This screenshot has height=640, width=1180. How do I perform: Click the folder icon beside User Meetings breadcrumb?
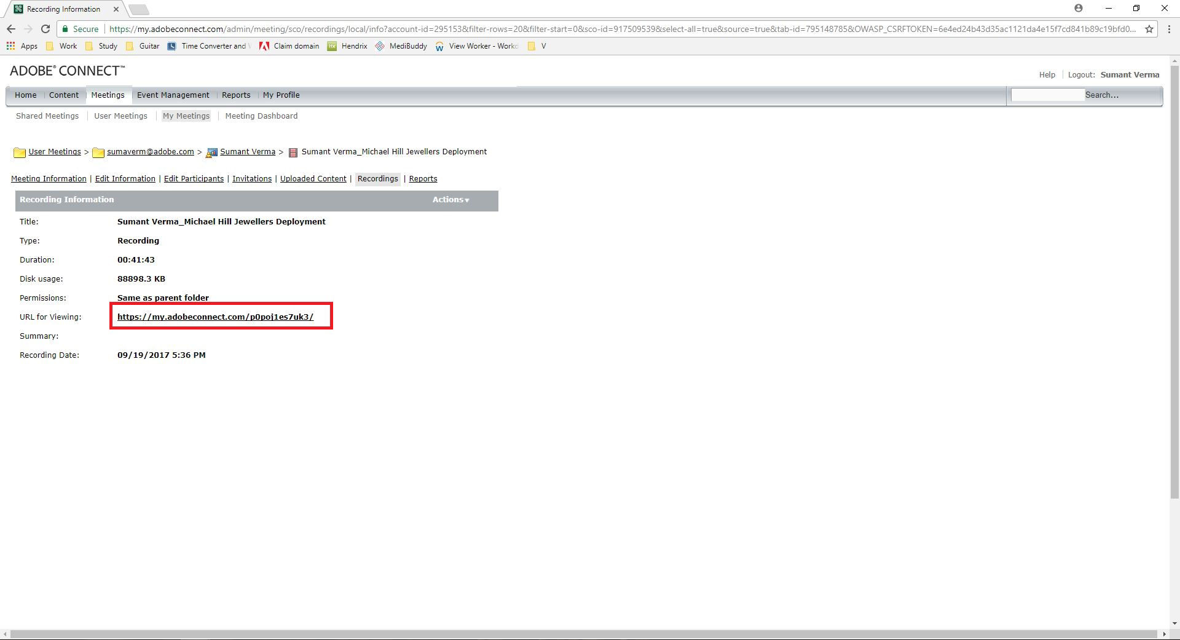(x=20, y=152)
